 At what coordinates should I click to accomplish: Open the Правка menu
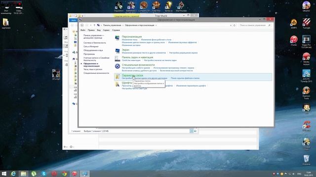[x=91, y=30]
